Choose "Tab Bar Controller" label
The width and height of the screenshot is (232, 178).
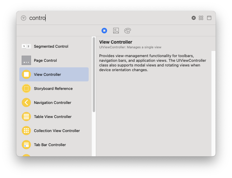[x=50, y=145]
